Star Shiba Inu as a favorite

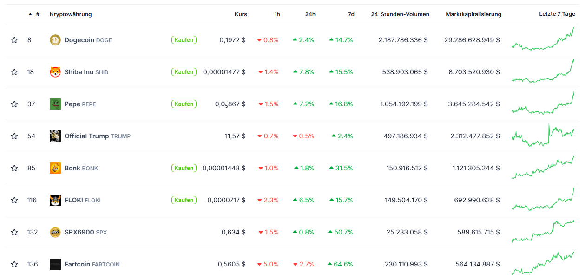click(14, 72)
